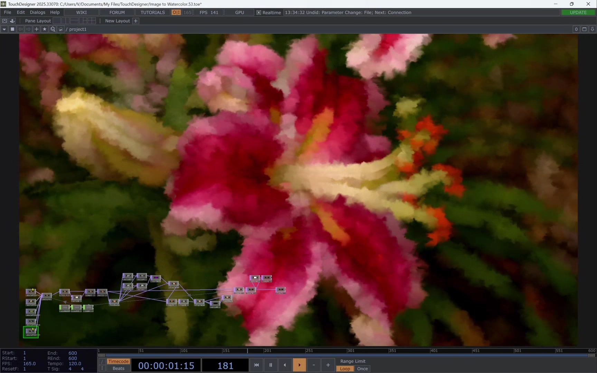597x373 pixels.
Task: Click the green UPDATE button
Action: pyautogui.click(x=578, y=12)
